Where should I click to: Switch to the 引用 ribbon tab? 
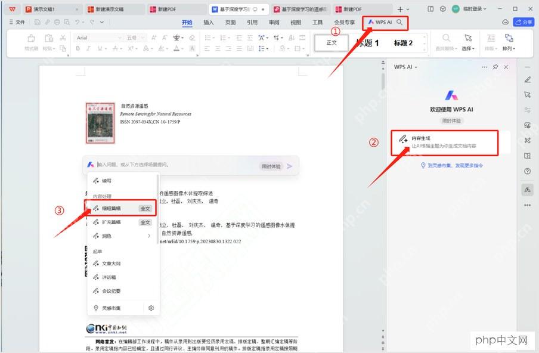252,22
